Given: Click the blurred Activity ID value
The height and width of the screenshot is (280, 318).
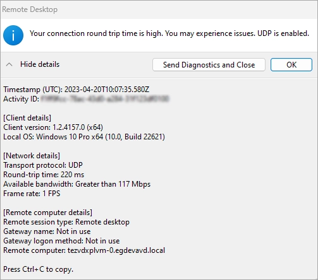Looking at the screenshot, I should click(105, 99).
